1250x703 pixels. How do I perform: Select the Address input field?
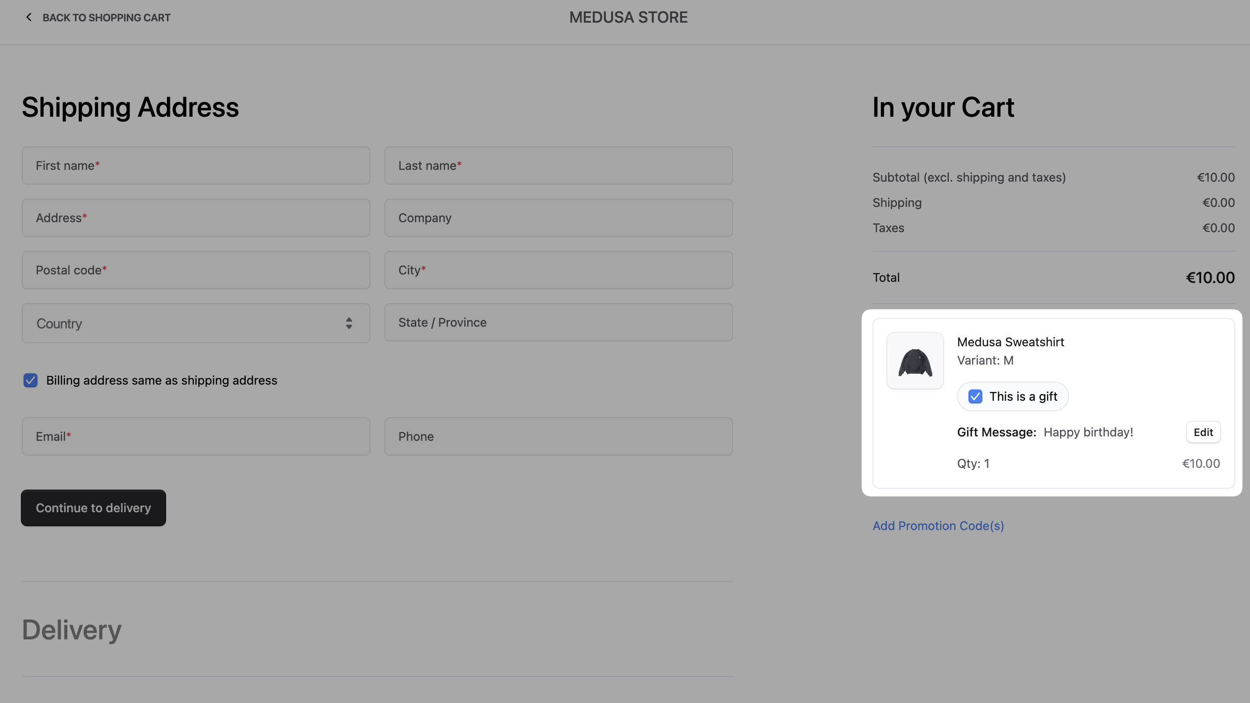196,218
